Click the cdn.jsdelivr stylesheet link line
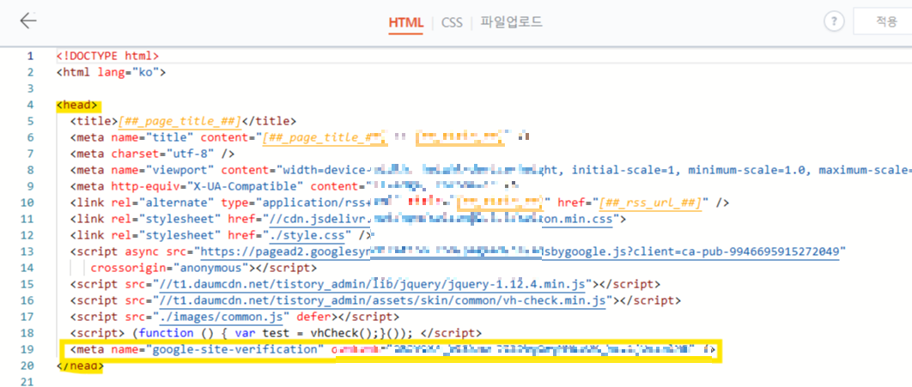The width and height of the screenshot is (912, 387). click(x=348, y=219)
